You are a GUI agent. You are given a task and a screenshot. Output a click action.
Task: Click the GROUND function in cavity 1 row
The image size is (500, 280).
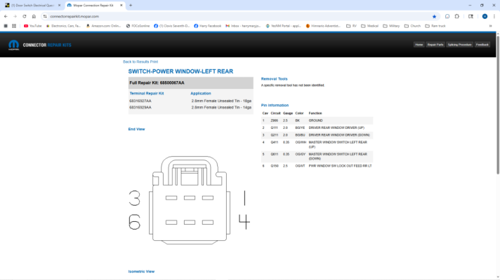[316, 120]
